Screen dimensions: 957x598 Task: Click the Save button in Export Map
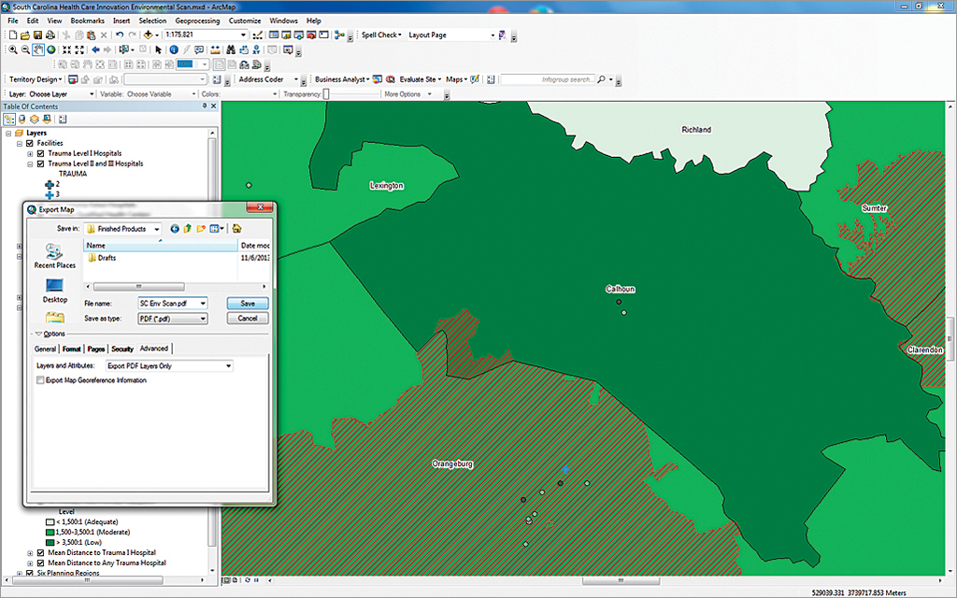[x=247, y=304]
